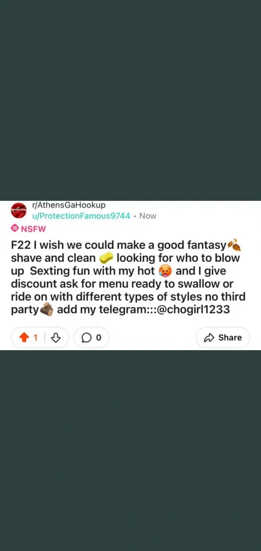The width and height of the screenshot is (261, 551).
Task: Tap the pink 18+ badge icon
Action: click(15, 229)
